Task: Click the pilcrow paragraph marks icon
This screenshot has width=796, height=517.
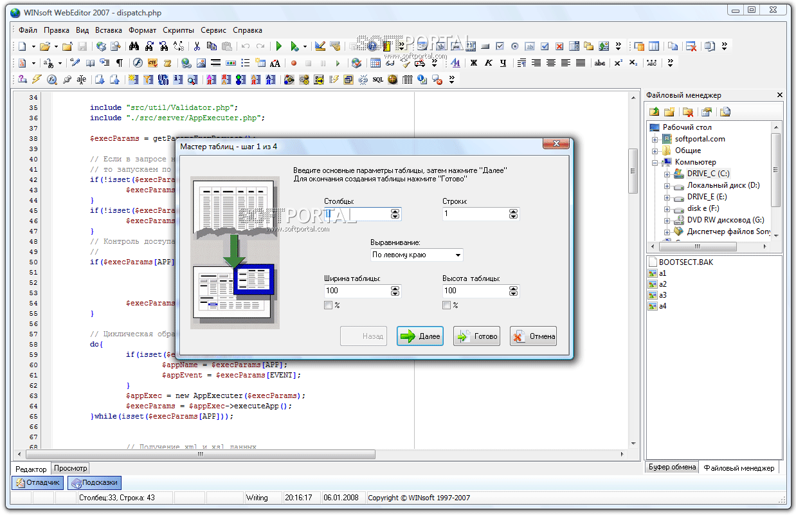Action: (120, 63)
